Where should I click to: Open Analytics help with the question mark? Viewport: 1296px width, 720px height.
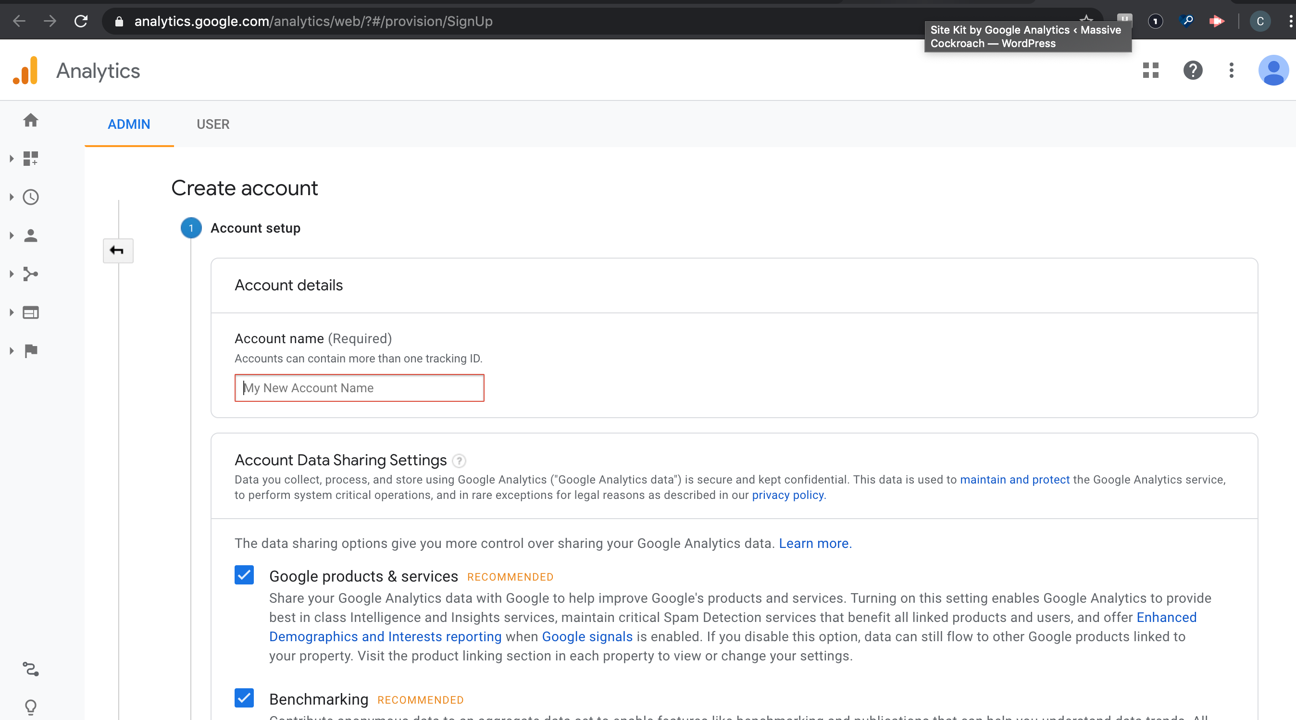[x=1193, y=71]
